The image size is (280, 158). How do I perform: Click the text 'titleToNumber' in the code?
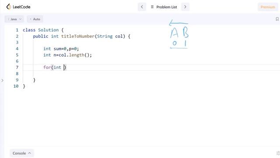(x=78, y=36)
